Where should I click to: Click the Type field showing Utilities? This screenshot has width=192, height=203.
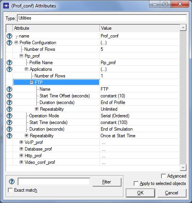(x=101, y=18)
